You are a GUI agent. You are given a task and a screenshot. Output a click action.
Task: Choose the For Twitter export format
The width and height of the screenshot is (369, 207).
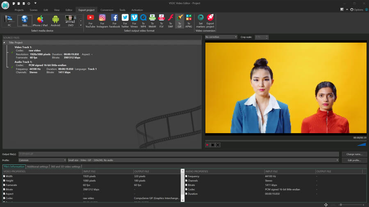(x=125, y=21)
